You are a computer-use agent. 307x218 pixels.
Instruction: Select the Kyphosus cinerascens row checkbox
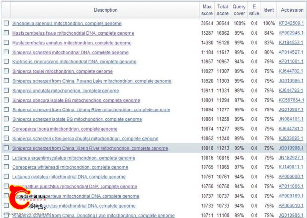(6, 61)
